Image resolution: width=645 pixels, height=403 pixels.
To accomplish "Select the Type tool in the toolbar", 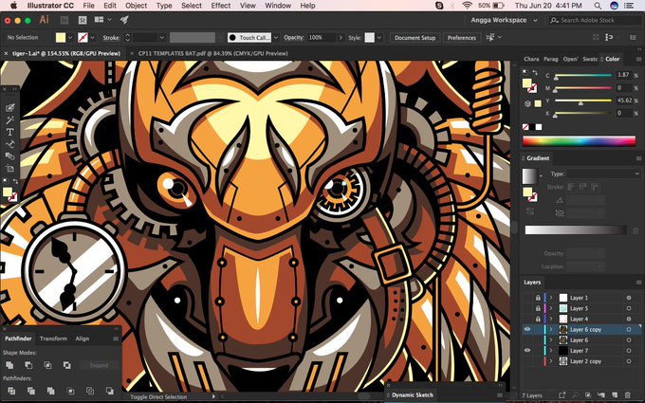I will pos(9,132).
